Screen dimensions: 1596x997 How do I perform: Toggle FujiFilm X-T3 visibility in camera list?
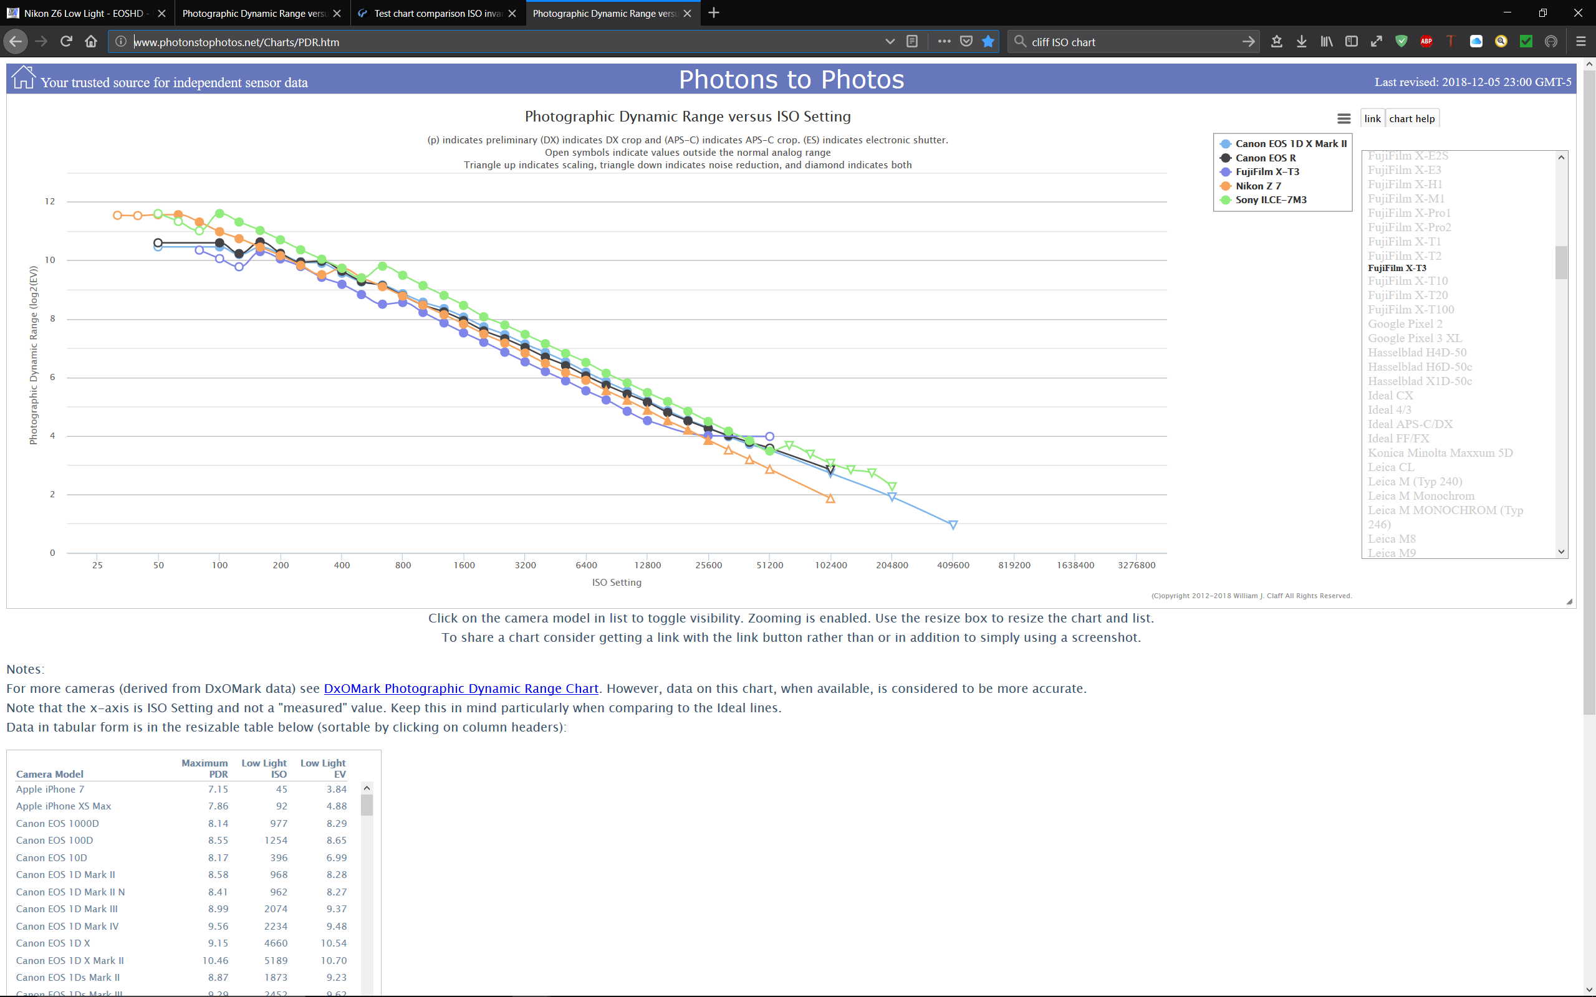click(x=1397, y=268)
